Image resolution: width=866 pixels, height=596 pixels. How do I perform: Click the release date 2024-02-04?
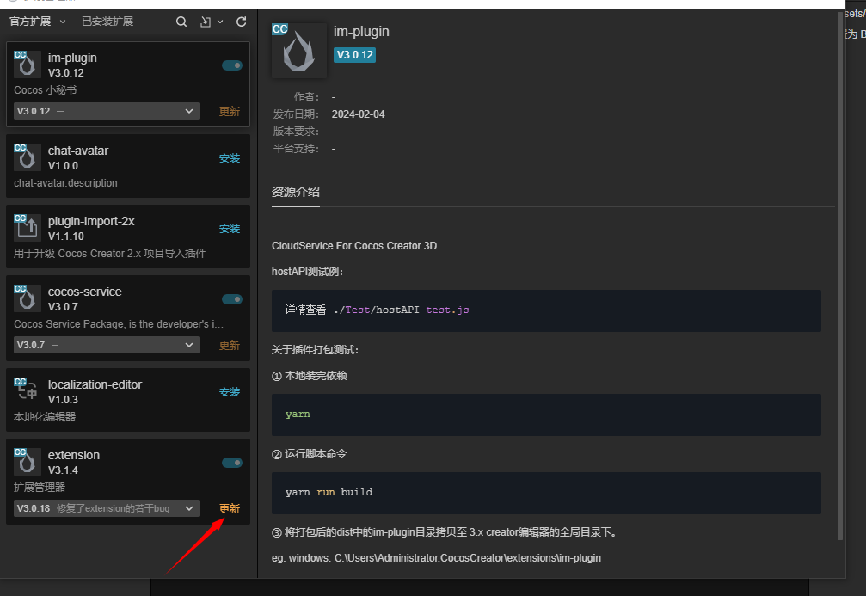[358, 114]
